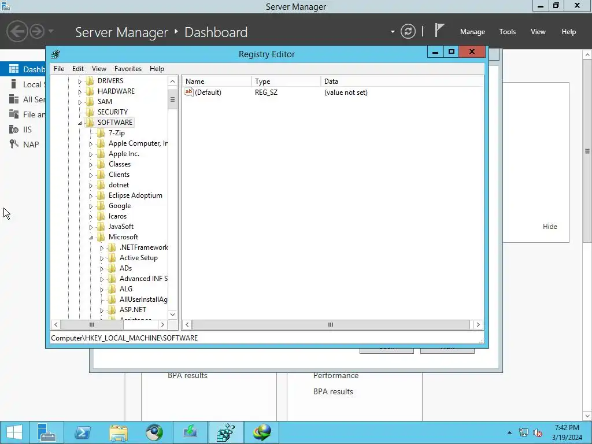Expand the Eclipse Adoptium key
The height and width of the screenshot is (444, 592).
tap(91, 196)
